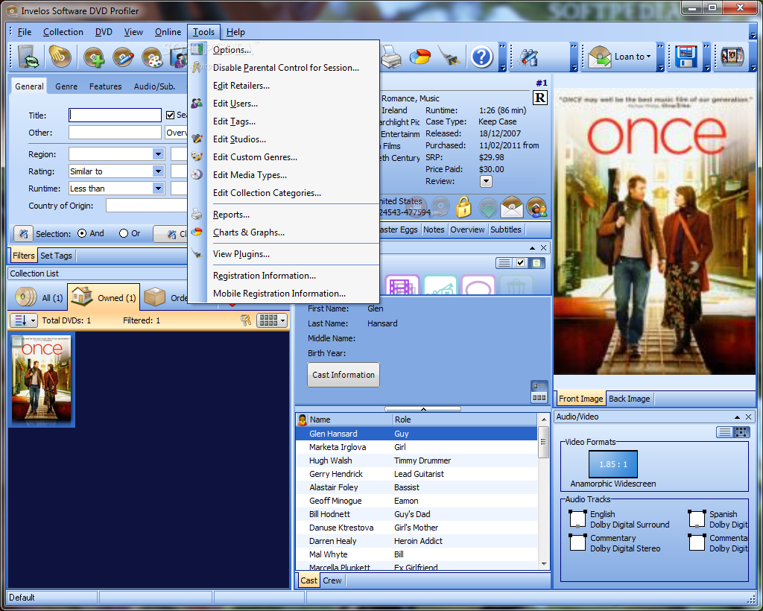Open the Rating 'Similar to' dropdown
763x611 pixels.
click(x=158, y=171)
